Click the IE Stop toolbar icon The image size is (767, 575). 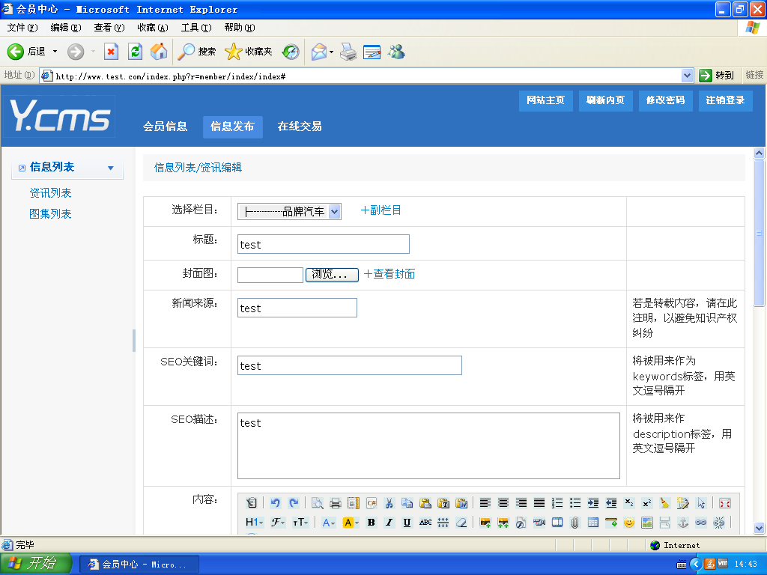[111, 52]
